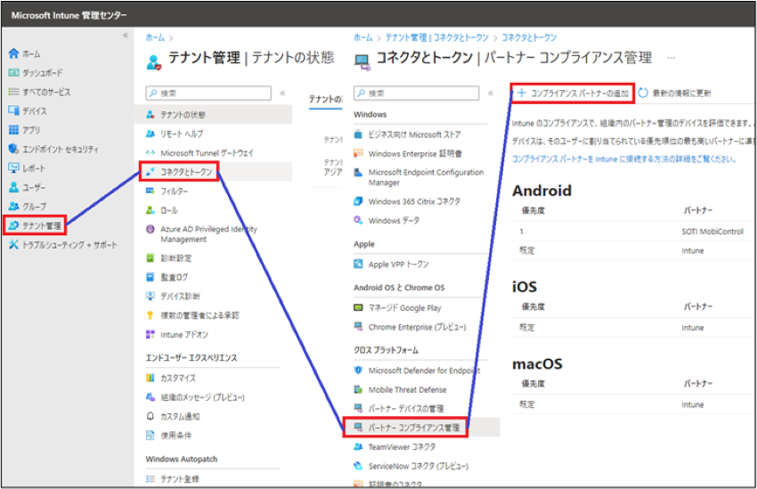Collapse the main left sidebar
This screenshot has width=757, height=489.
pos(126,36)
